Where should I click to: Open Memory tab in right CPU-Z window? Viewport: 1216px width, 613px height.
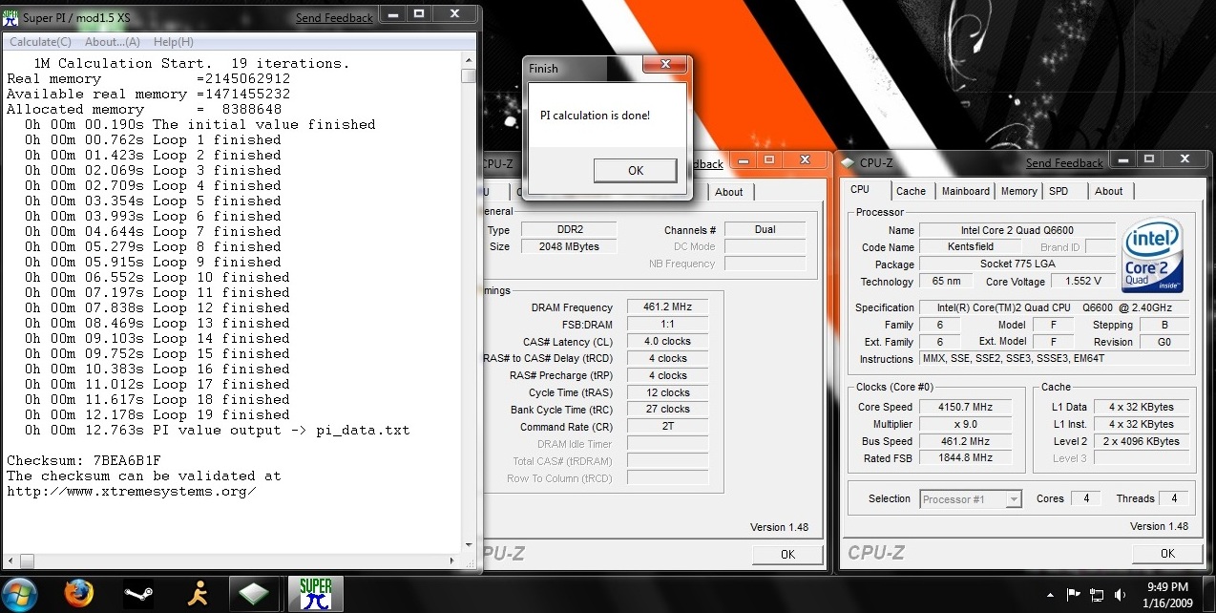click(1018, 191)
